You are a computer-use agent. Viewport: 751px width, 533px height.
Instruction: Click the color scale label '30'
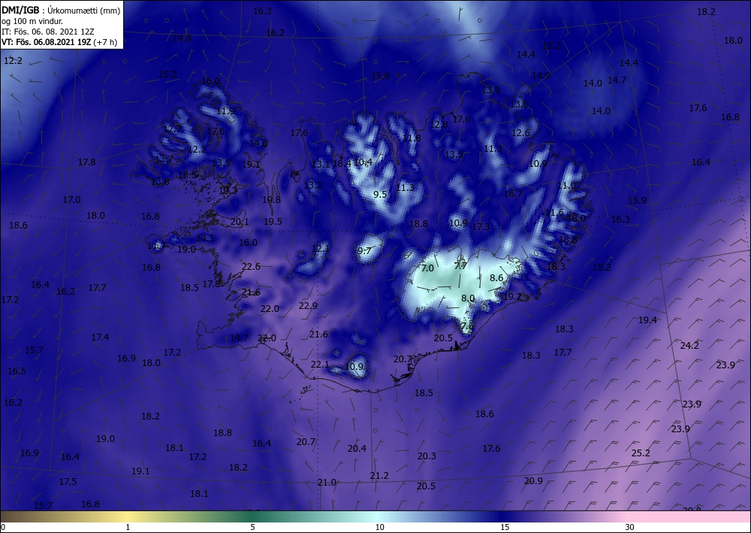point(629,527)
